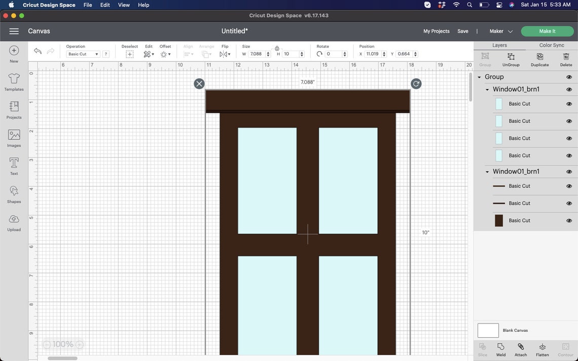
Task: Open the machine selector next to Maker
Action: tap(510, 31)
